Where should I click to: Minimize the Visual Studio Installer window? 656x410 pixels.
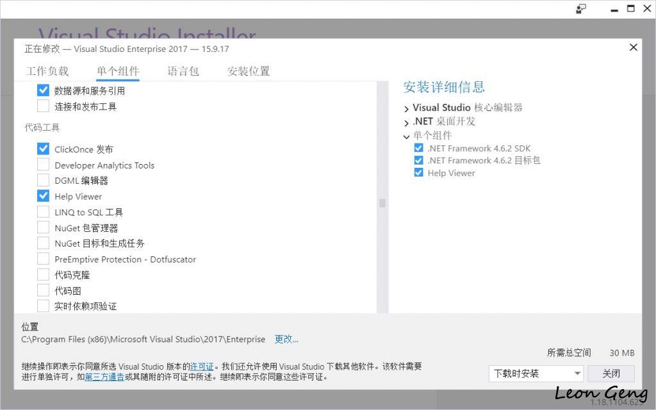pos(614,10)
